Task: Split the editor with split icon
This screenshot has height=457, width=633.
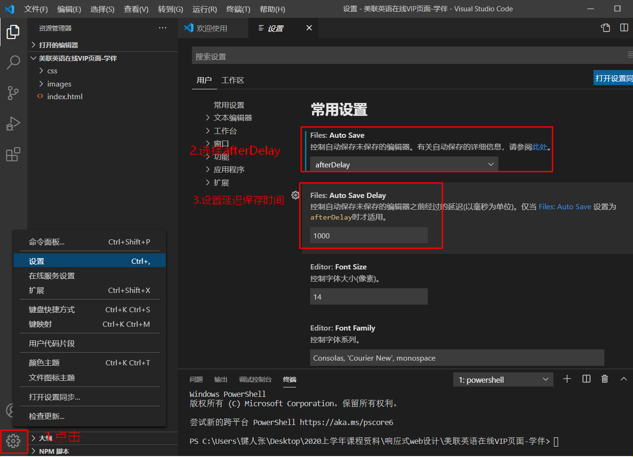Action: point(624,28)
